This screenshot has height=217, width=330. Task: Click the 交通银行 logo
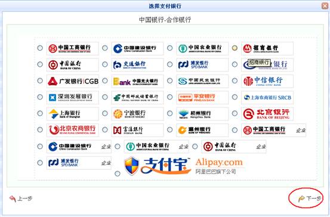137,65
